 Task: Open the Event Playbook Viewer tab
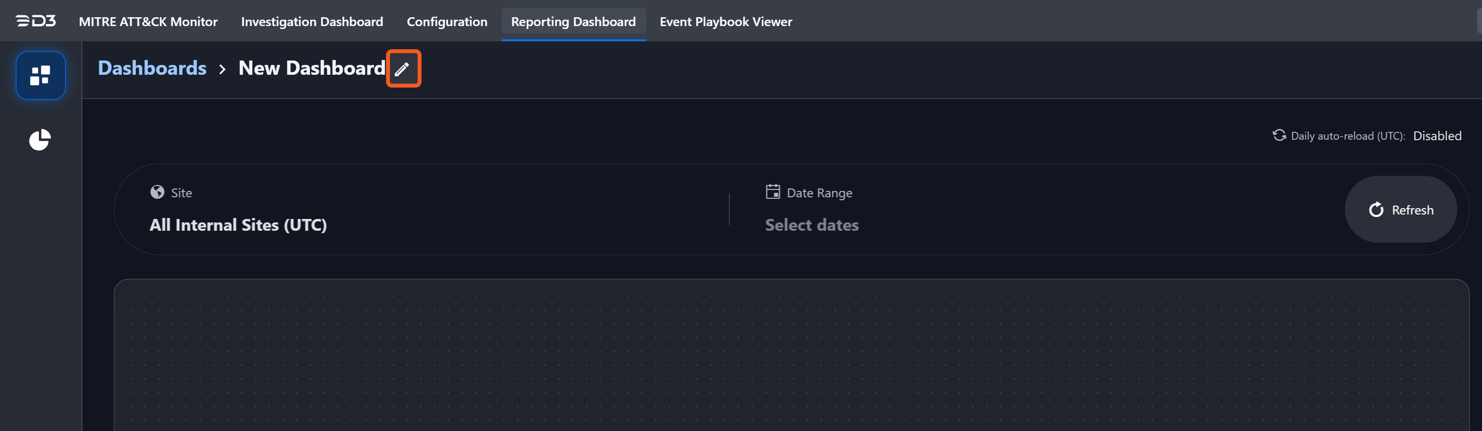click(x=725, y=22)
